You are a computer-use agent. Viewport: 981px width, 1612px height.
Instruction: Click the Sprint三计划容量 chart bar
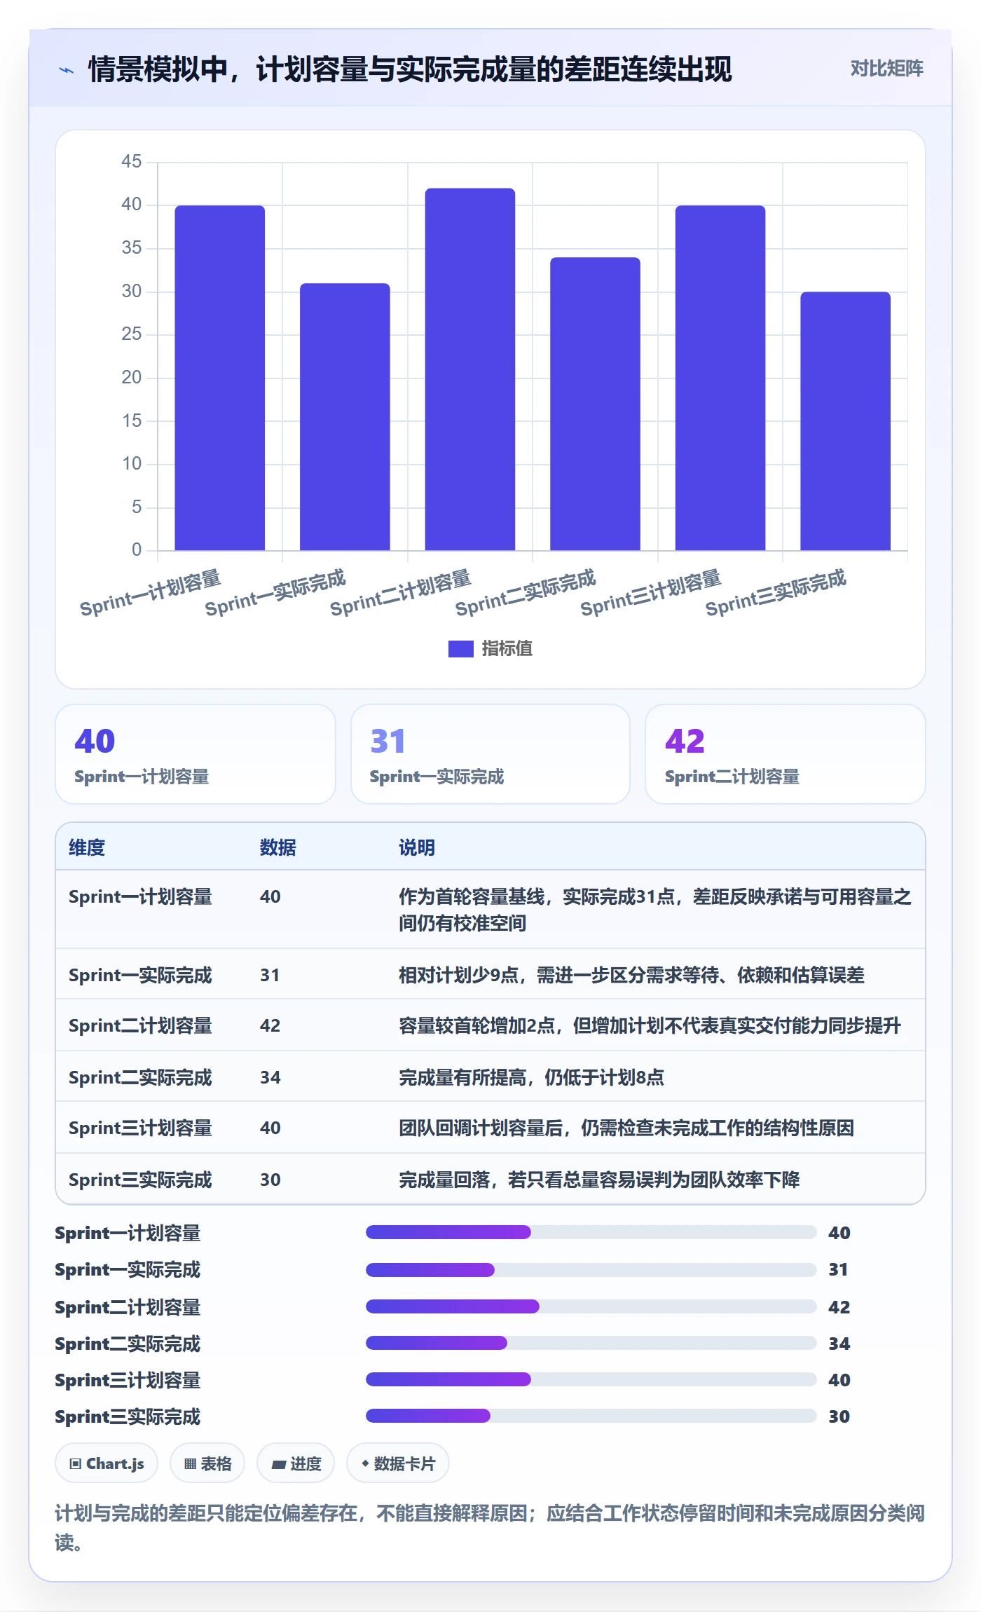(x=720, y=378)
